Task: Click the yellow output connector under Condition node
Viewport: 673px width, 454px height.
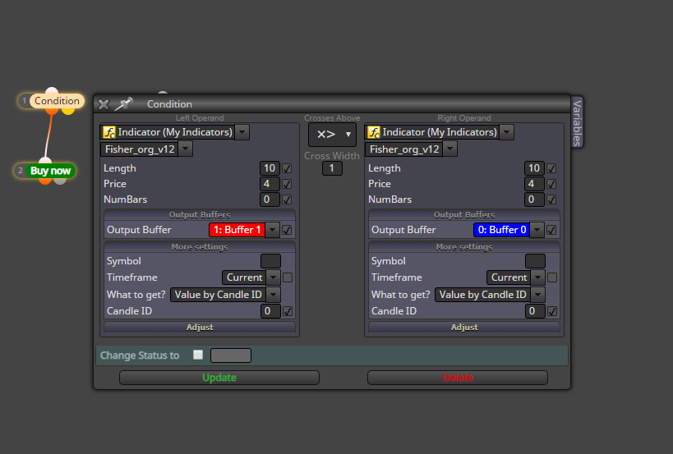Action: 68,111
